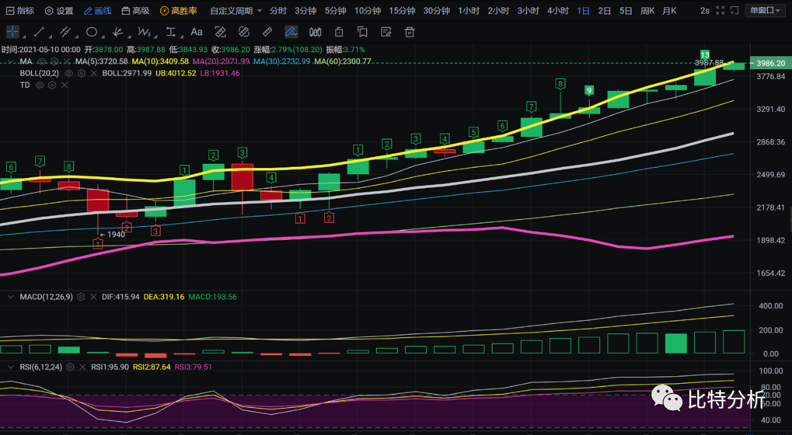Viewport: 792px width, 435px height.
Task: Click the trash icon to delete drawings
Action: [410, 32]
